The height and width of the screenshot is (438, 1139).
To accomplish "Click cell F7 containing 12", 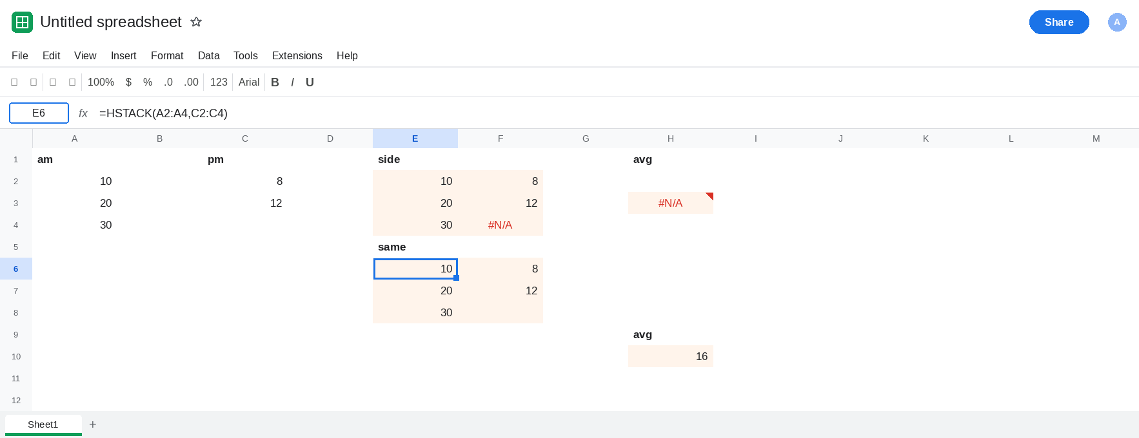I will click(500, 290).
